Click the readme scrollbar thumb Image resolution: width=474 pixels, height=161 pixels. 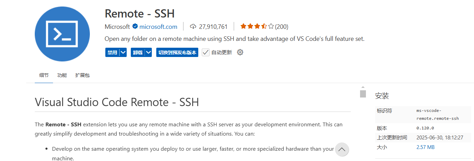point(363,94)
